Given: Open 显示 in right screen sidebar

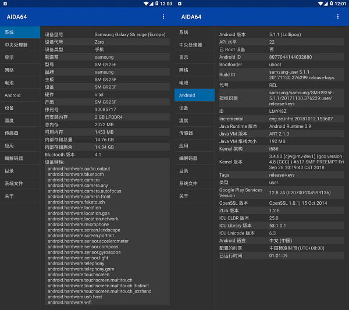Looking at the screenshot, I should point(194,58).
